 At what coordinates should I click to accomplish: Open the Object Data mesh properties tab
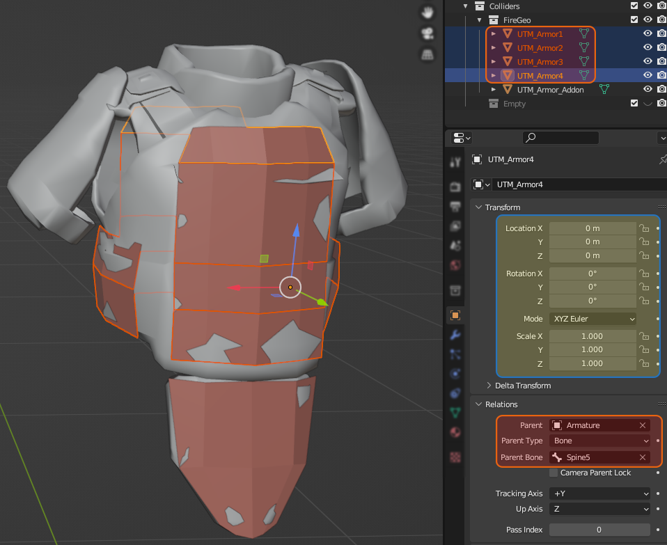[455, 412]
